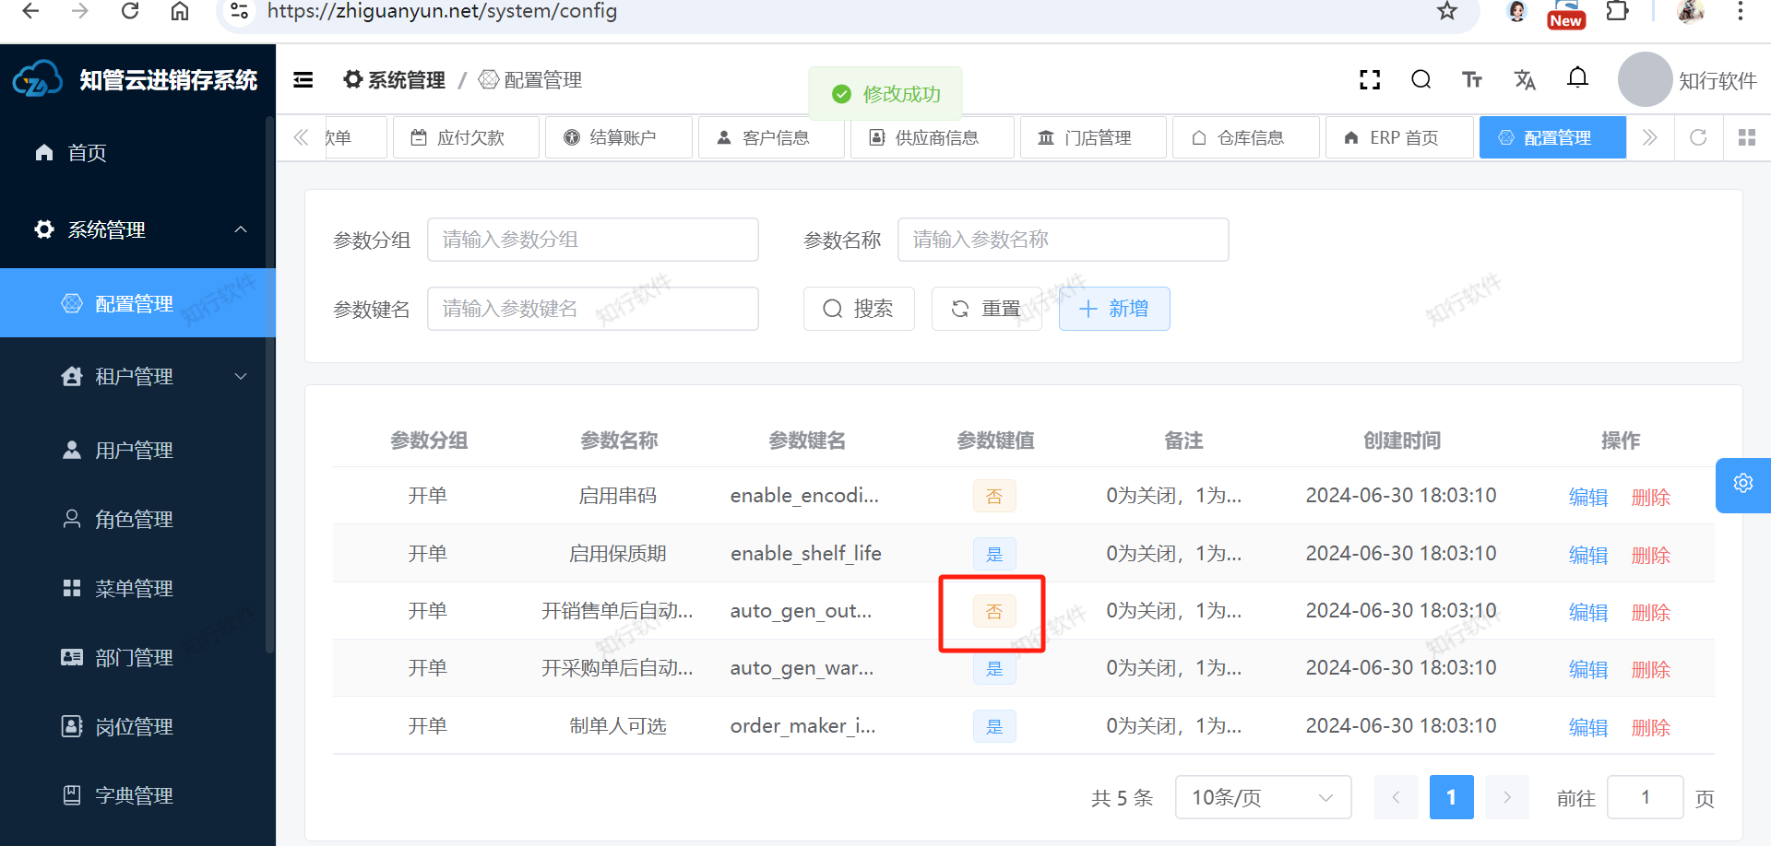Image resolution: width=1771 pixels, height=846 pixels.
Task: Open the notification bell
Action: (1577, 78)
